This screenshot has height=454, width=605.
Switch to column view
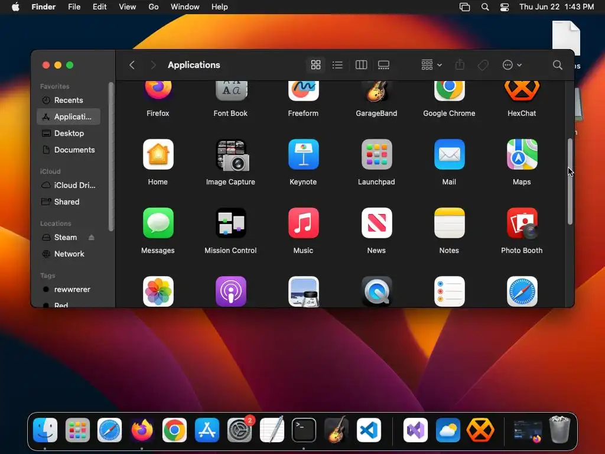(x=361, y=65)
